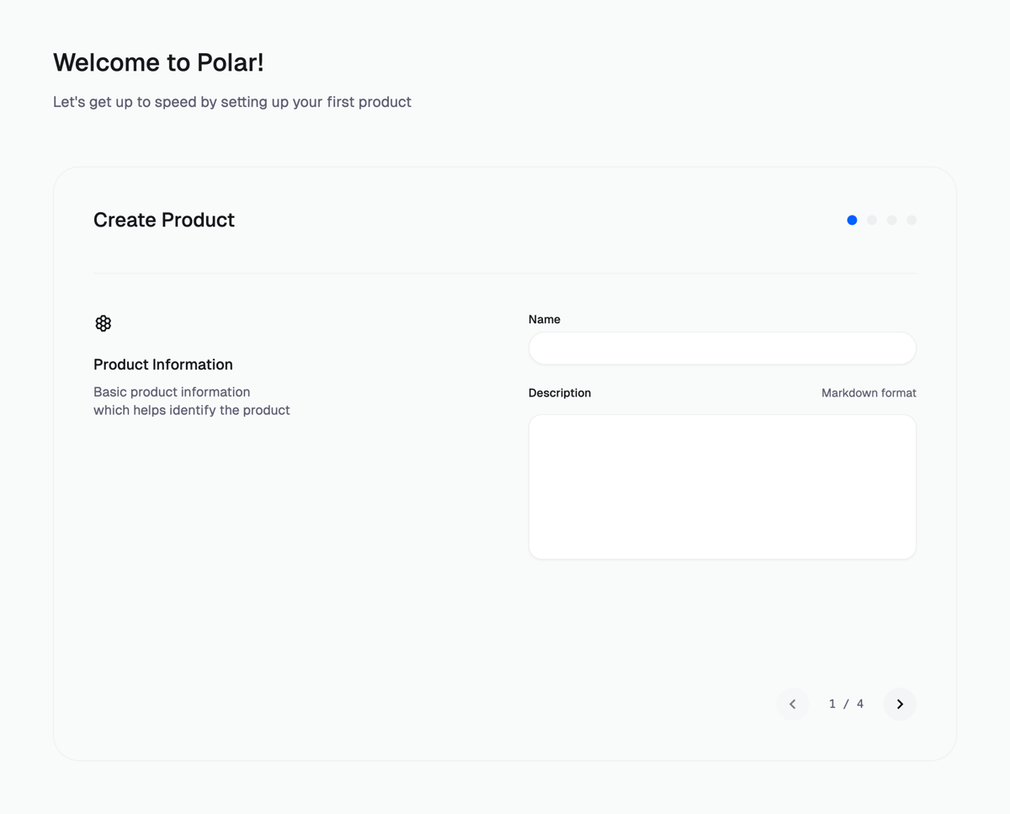
Task: Click the basic product information helper text
Action: tap(191, 401)
